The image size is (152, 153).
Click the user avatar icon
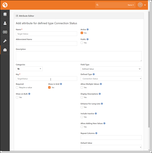pyautogui.click(x=140, y=5)
